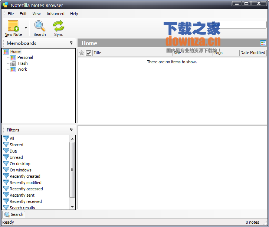Open the File menu
269x227 pixels.
click(x=11, y=14)
